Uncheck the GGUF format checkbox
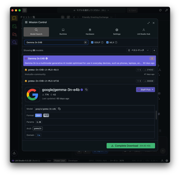Image resolution: width=180 pixels, height=176 pixels. [92, 42]
